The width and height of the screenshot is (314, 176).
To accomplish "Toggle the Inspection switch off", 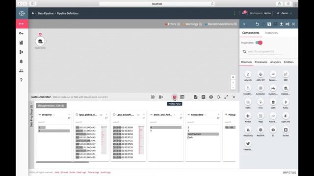I will tap(259, 43).
